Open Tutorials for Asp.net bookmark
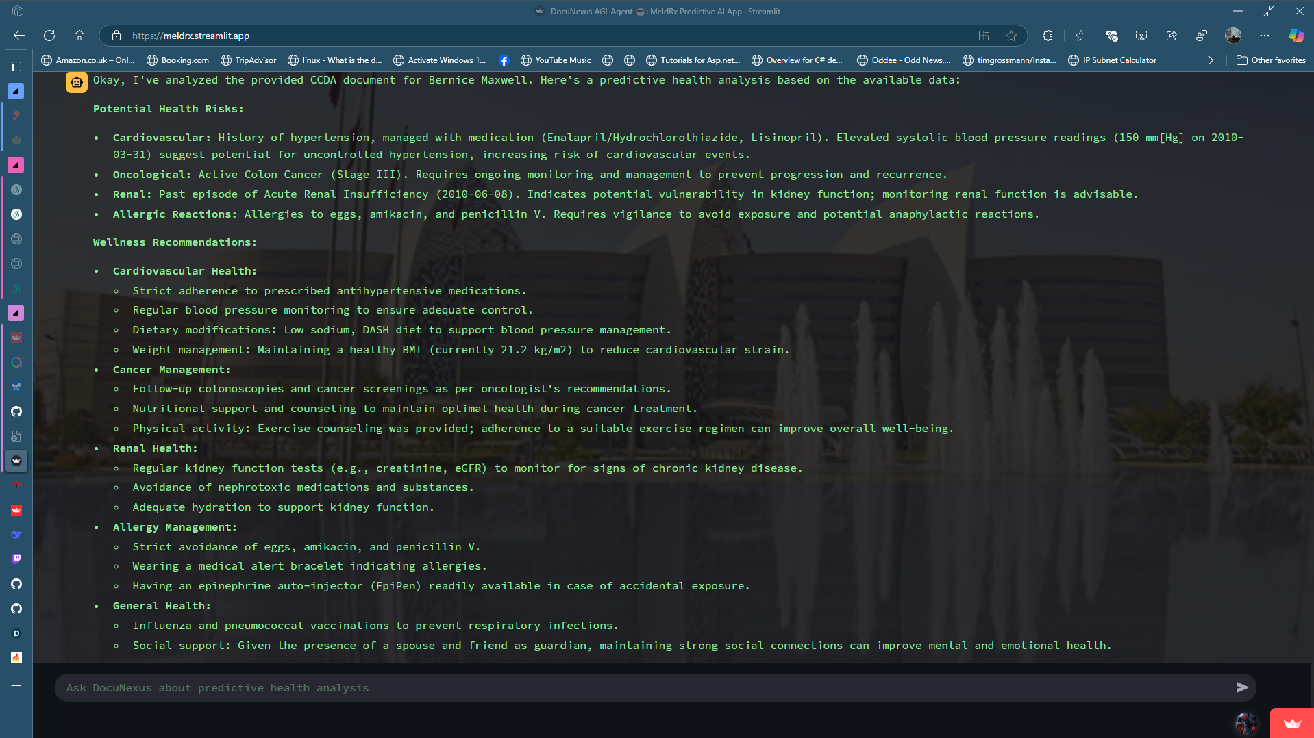Screen dimensions: 1314x738 [693, 60]
